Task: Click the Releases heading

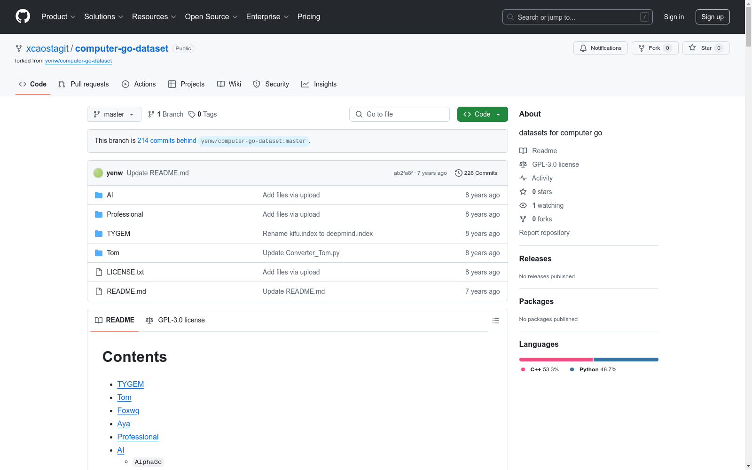Action: tap(535, 258)
